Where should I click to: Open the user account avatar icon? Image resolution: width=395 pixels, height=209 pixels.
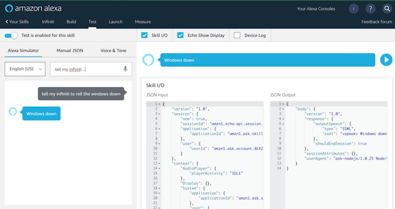pyautogui.click(x=354, y=9)
